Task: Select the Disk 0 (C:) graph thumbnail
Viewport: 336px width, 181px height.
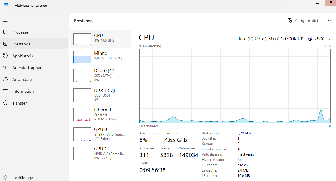Action: [x=82, y=76]
